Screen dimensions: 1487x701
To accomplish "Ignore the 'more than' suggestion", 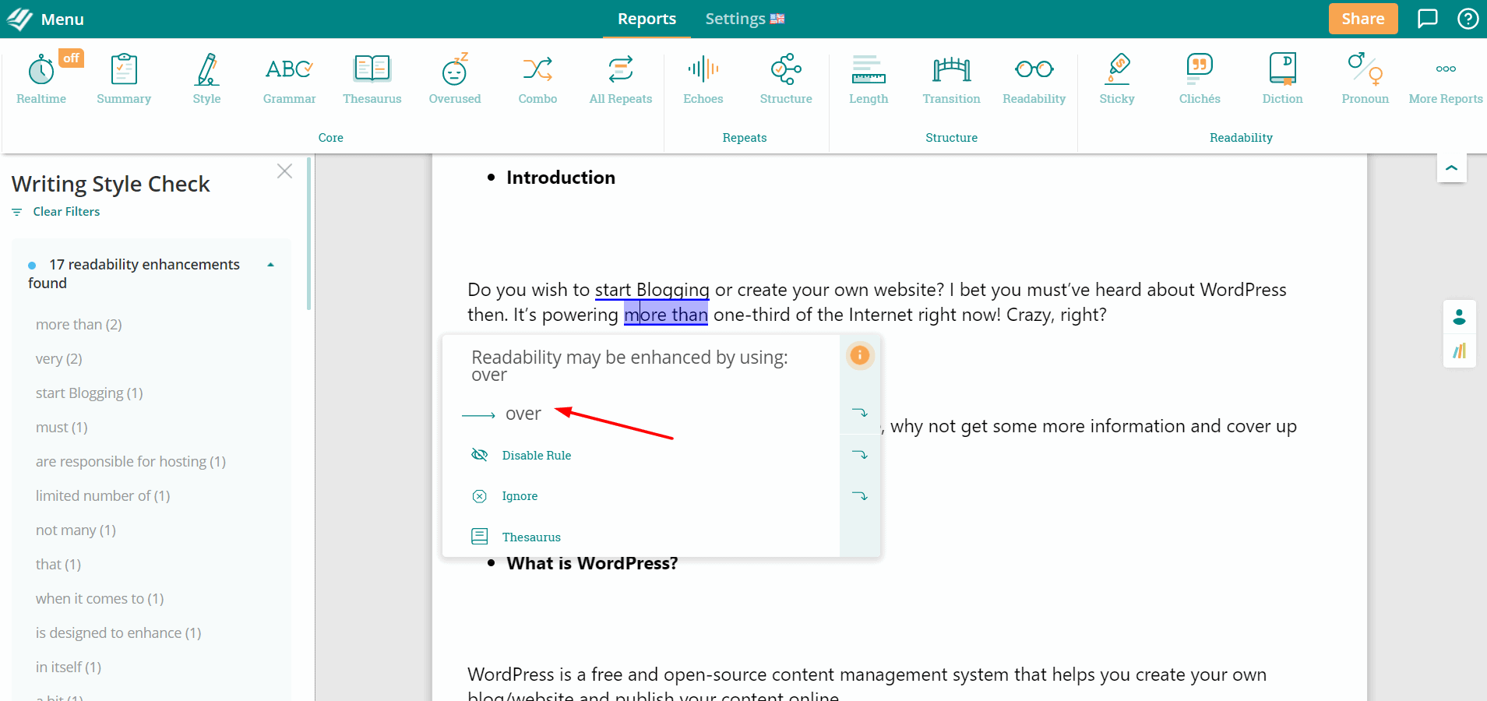I will tap(519, 496).
